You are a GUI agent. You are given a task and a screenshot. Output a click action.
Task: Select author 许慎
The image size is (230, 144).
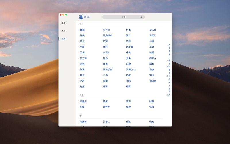coord(152,69)
